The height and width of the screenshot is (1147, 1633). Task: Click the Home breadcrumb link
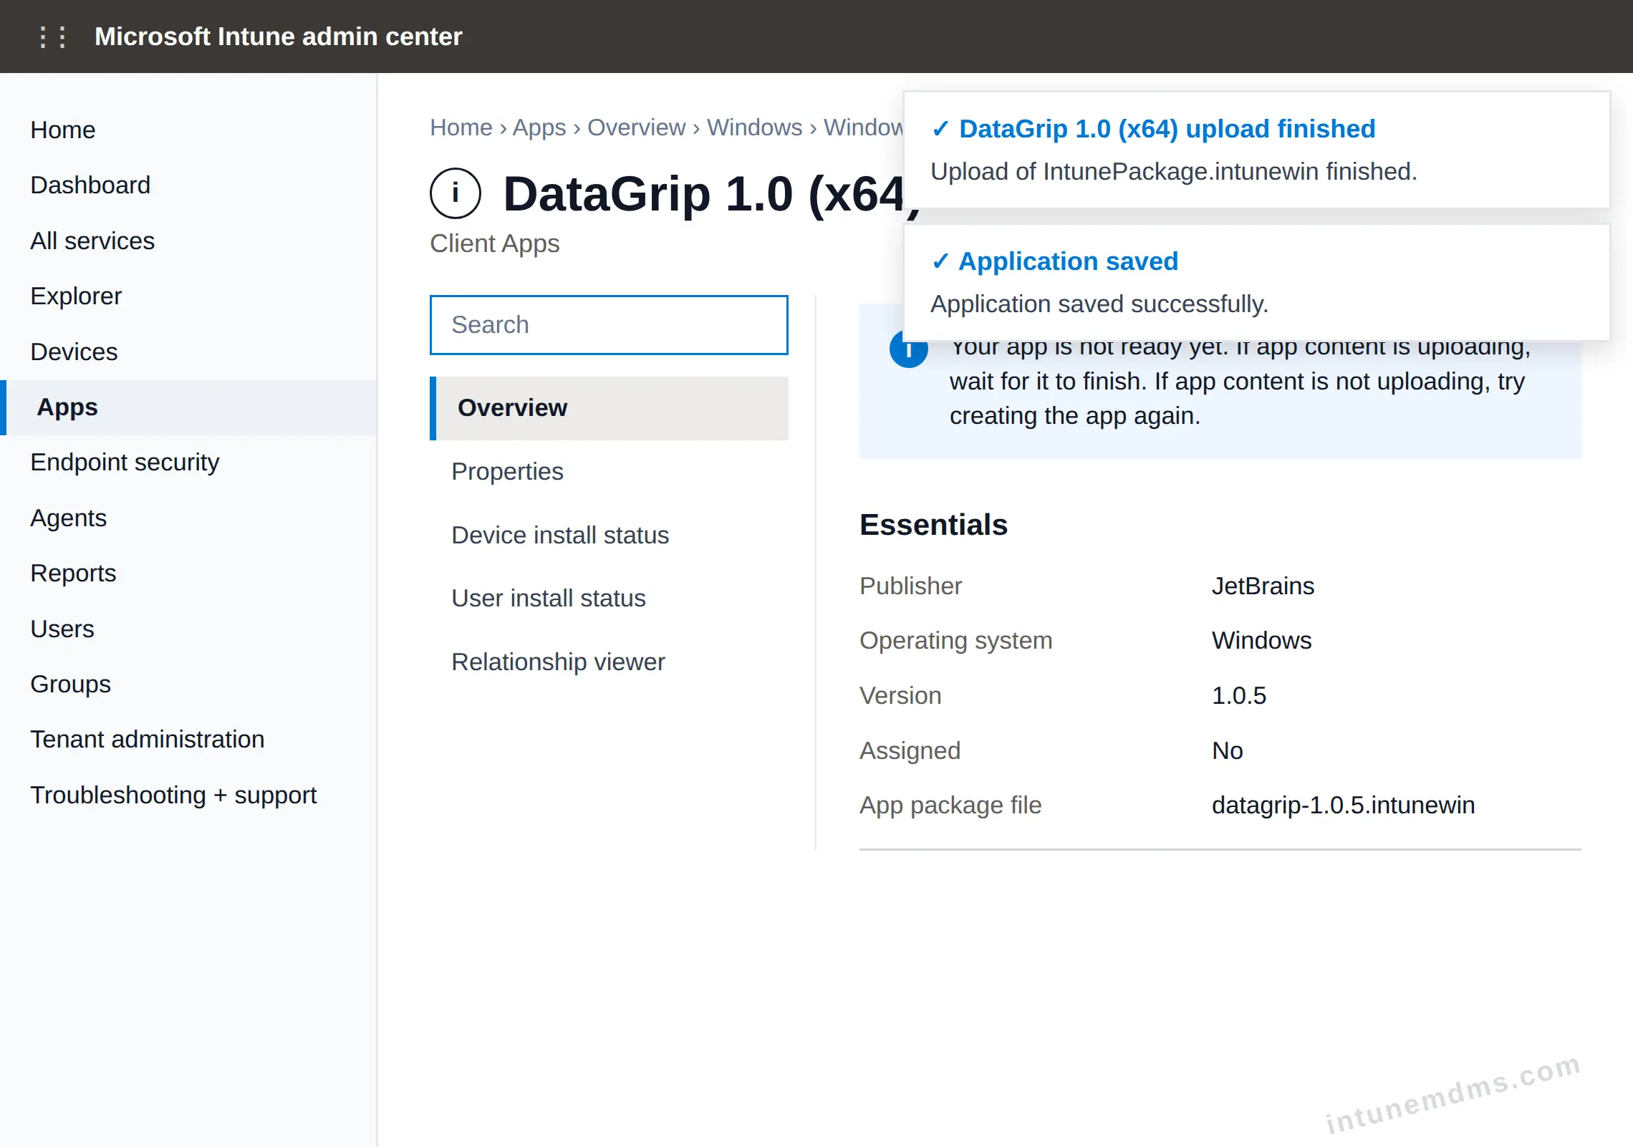461,127
